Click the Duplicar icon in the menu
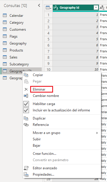This screenshot has height=182, width=107. tap(26, 118)
